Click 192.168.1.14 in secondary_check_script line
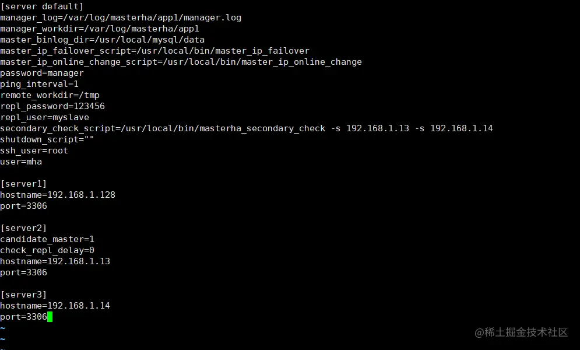Image resolution: width=580 pixels, height=350 pixels. [461, 128]
